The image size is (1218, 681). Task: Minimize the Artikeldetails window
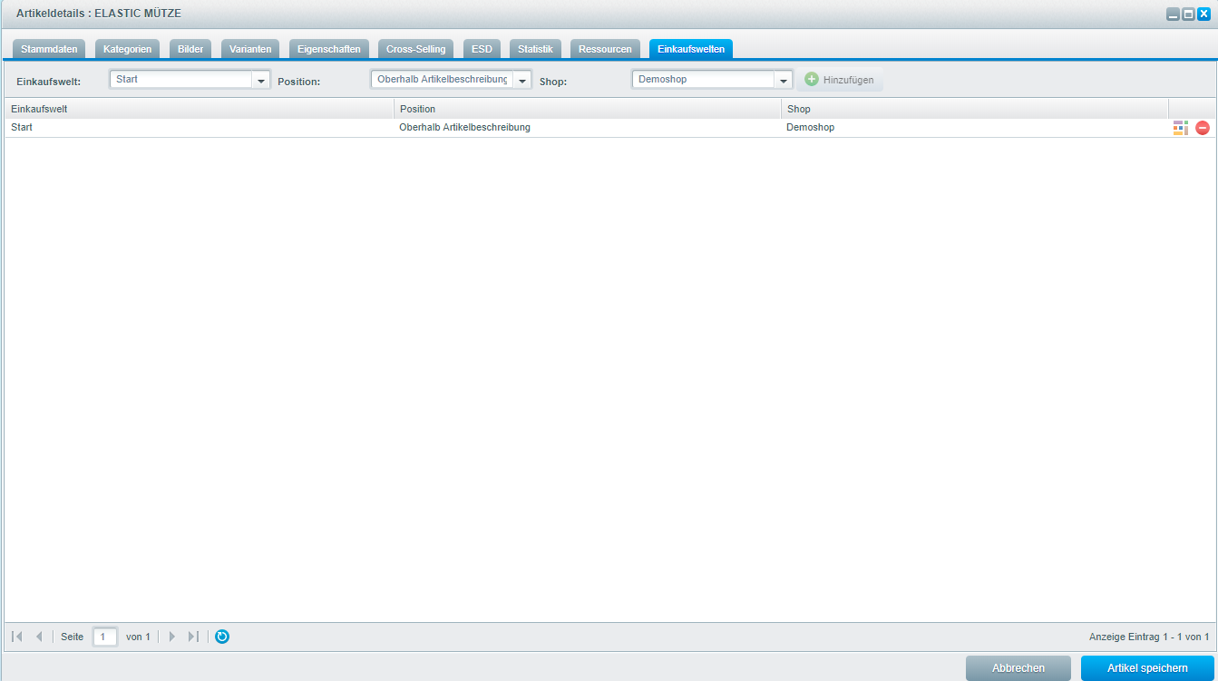pos(1174,14)
